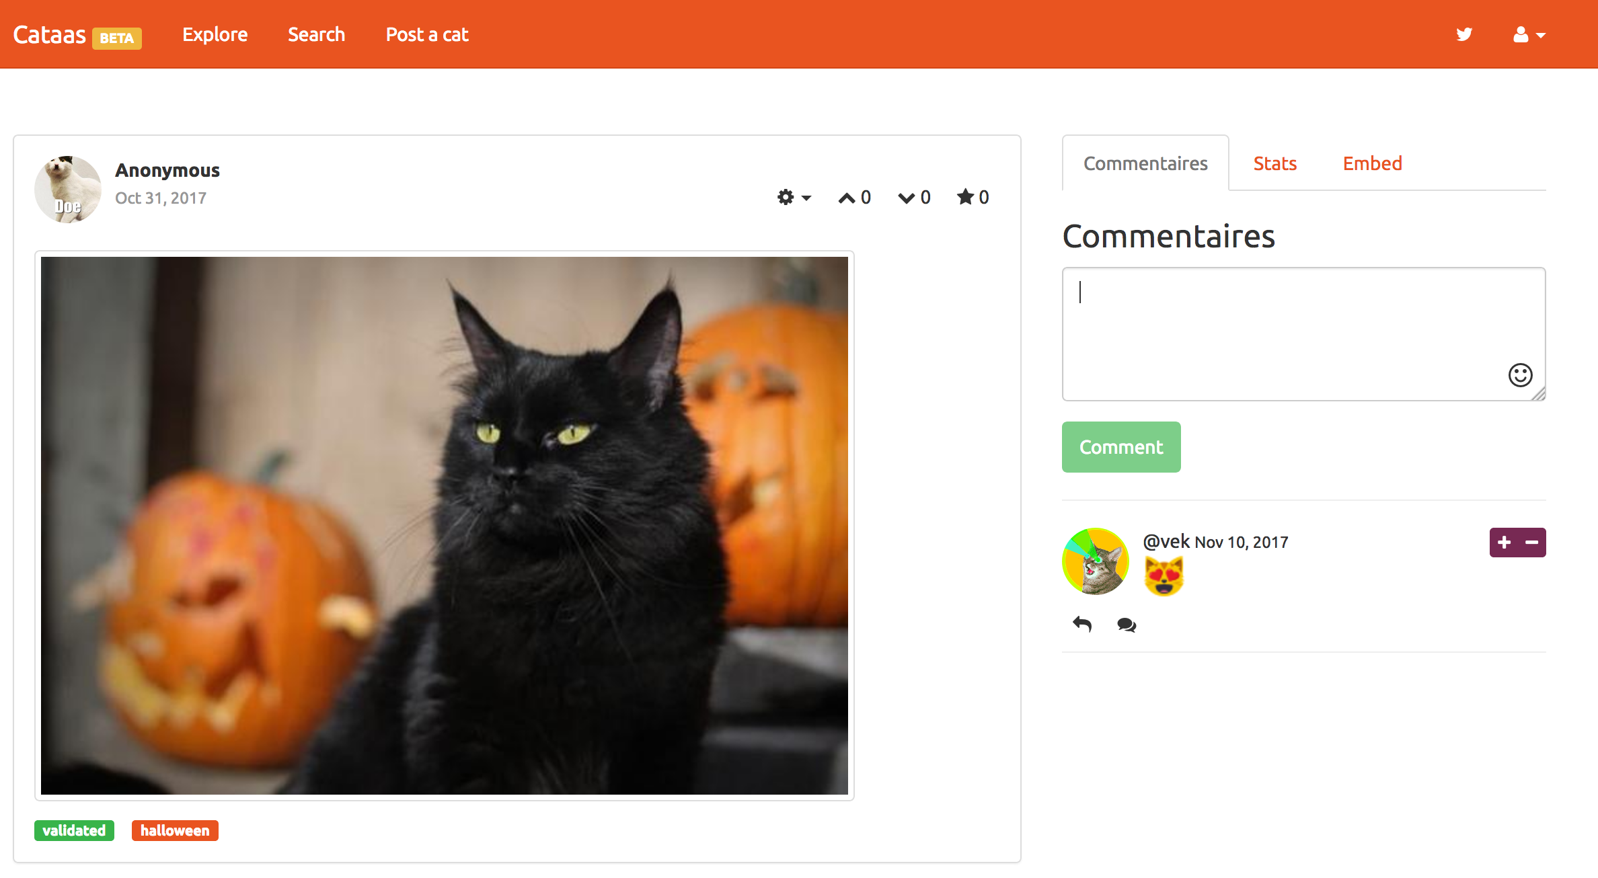1598x878 pixels.
Task: Select the orange 'halloween' tag swatch
Action: tap(174, 830)
